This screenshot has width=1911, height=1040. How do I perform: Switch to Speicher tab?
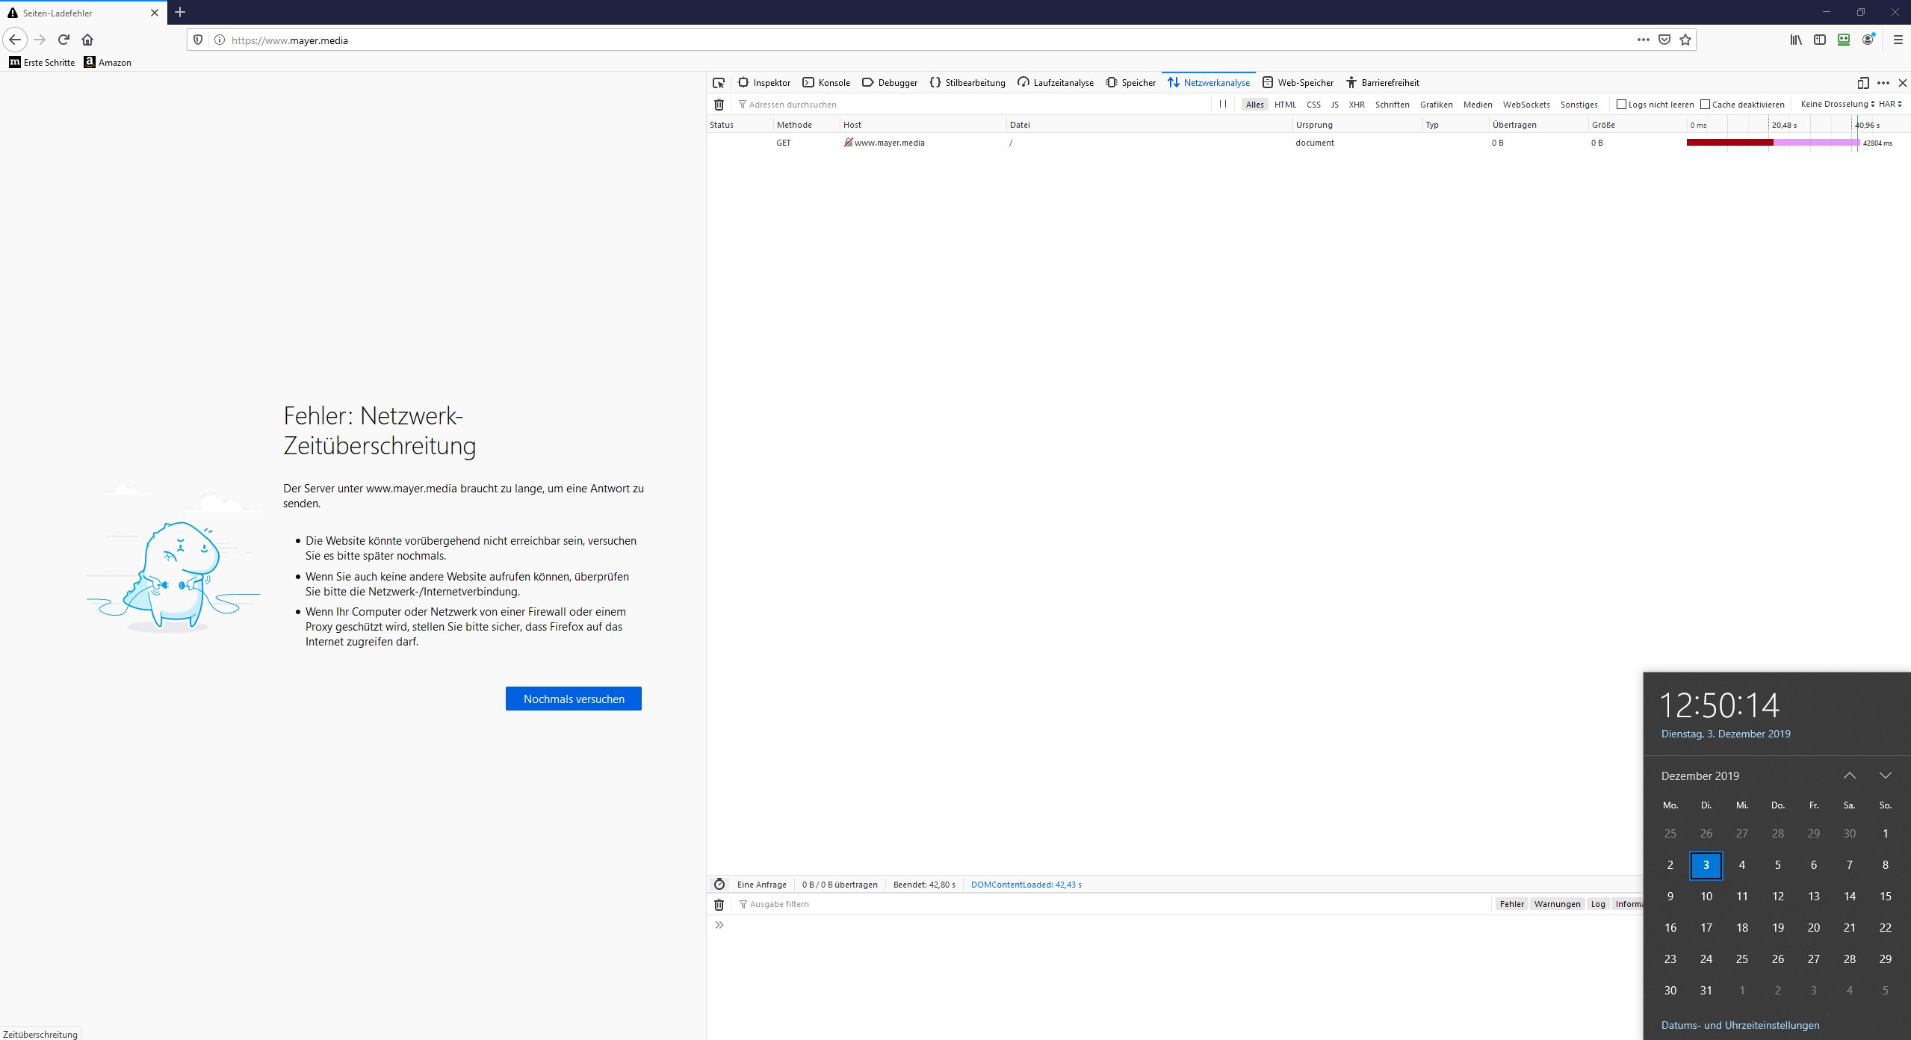1131,83
